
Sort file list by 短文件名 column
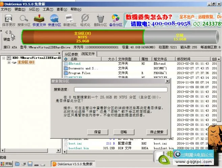164,59
